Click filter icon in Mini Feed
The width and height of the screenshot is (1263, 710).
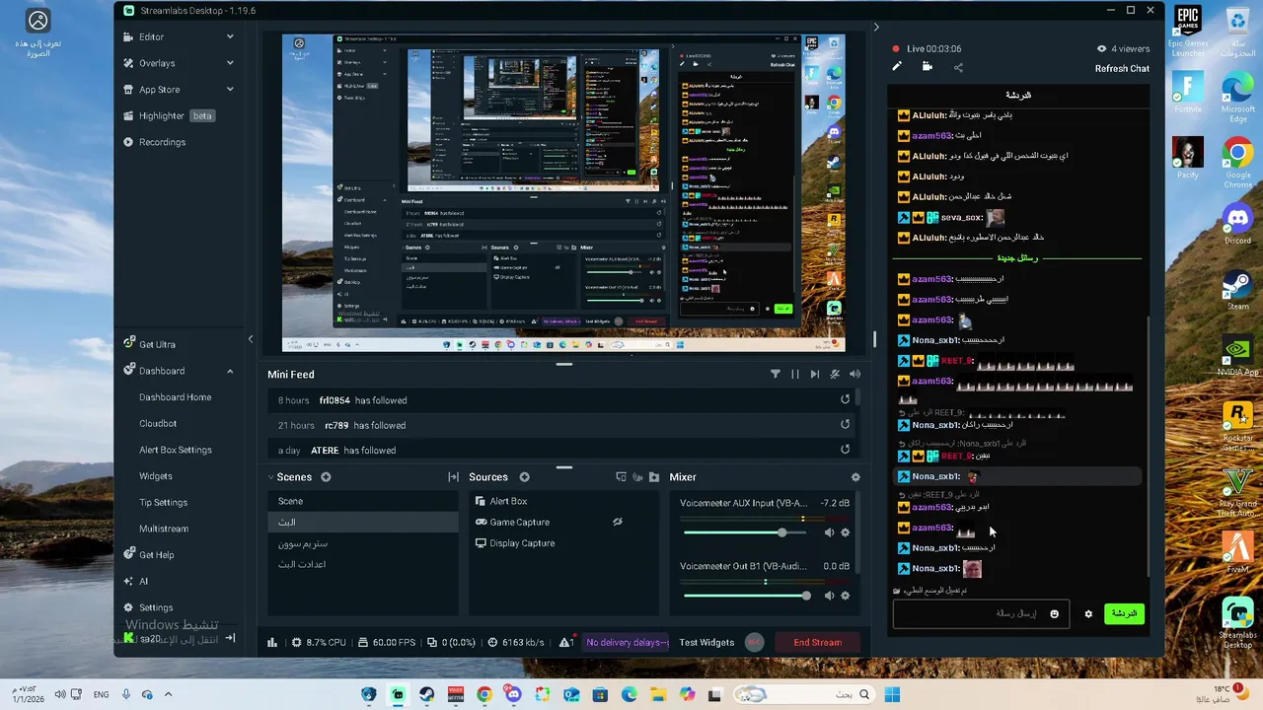click(775, 375)
